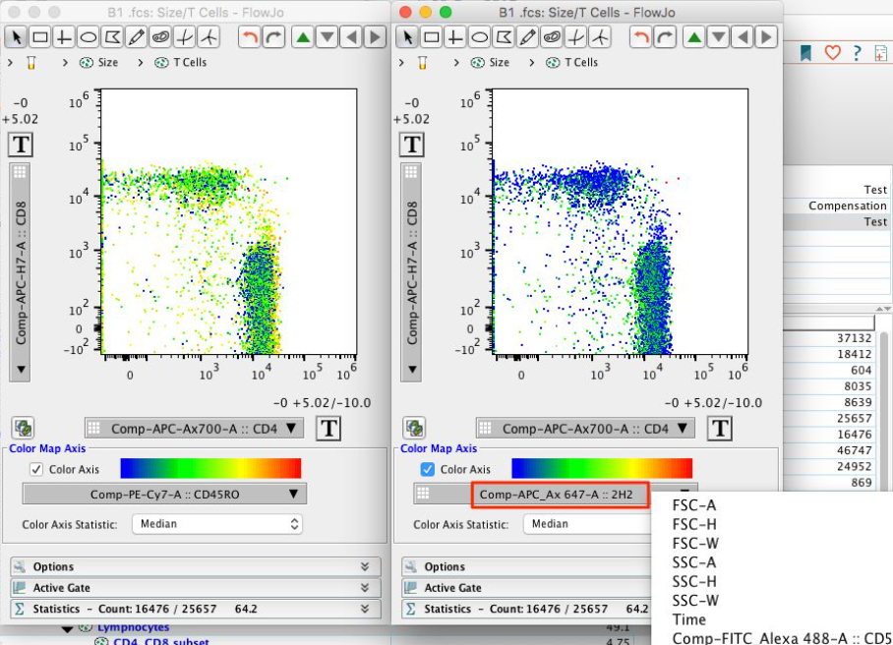The width and height of the screenshot is (893, 645).
Task: Open the X-axis CD4 parameter dropdown in left window
Action: pos(194,428)
